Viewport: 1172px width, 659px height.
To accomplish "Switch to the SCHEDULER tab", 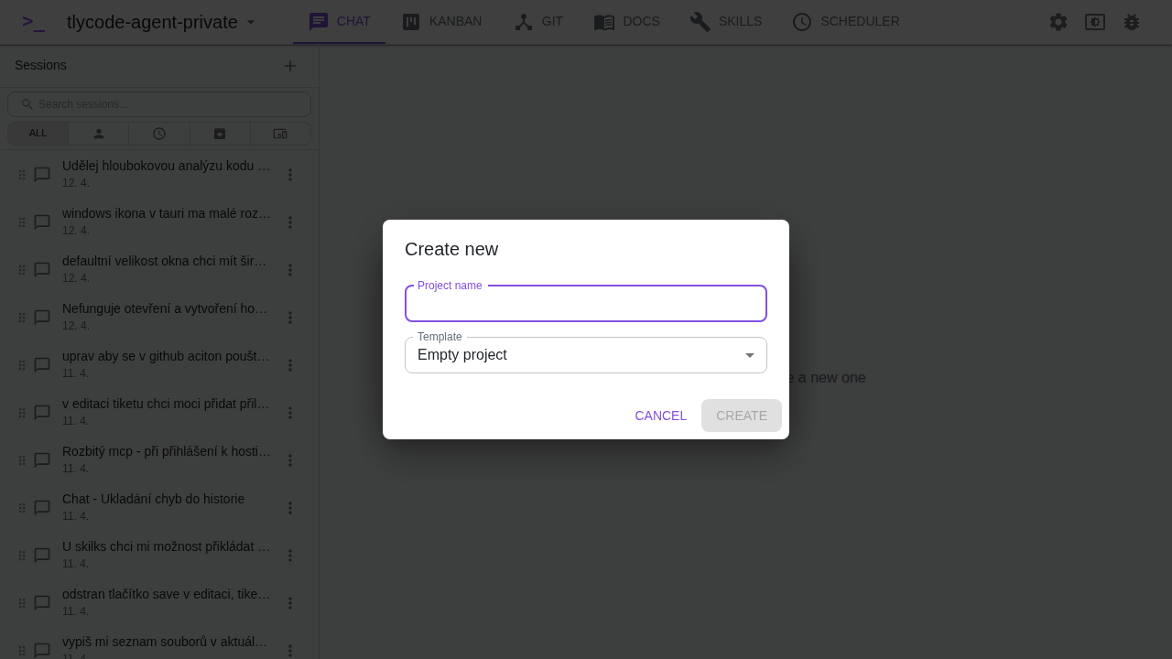I will click(x=846, y=22).
